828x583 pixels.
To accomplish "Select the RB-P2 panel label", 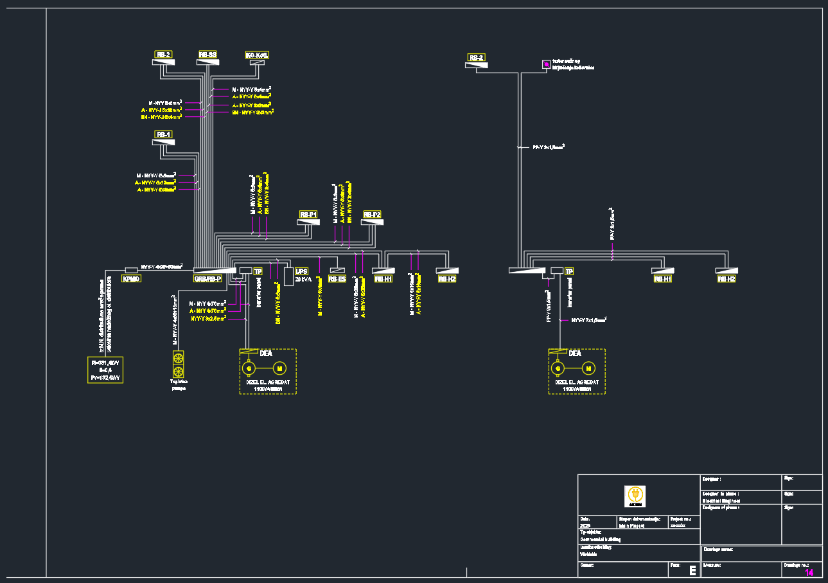I will pyautogui.click(x=372, y=214).
